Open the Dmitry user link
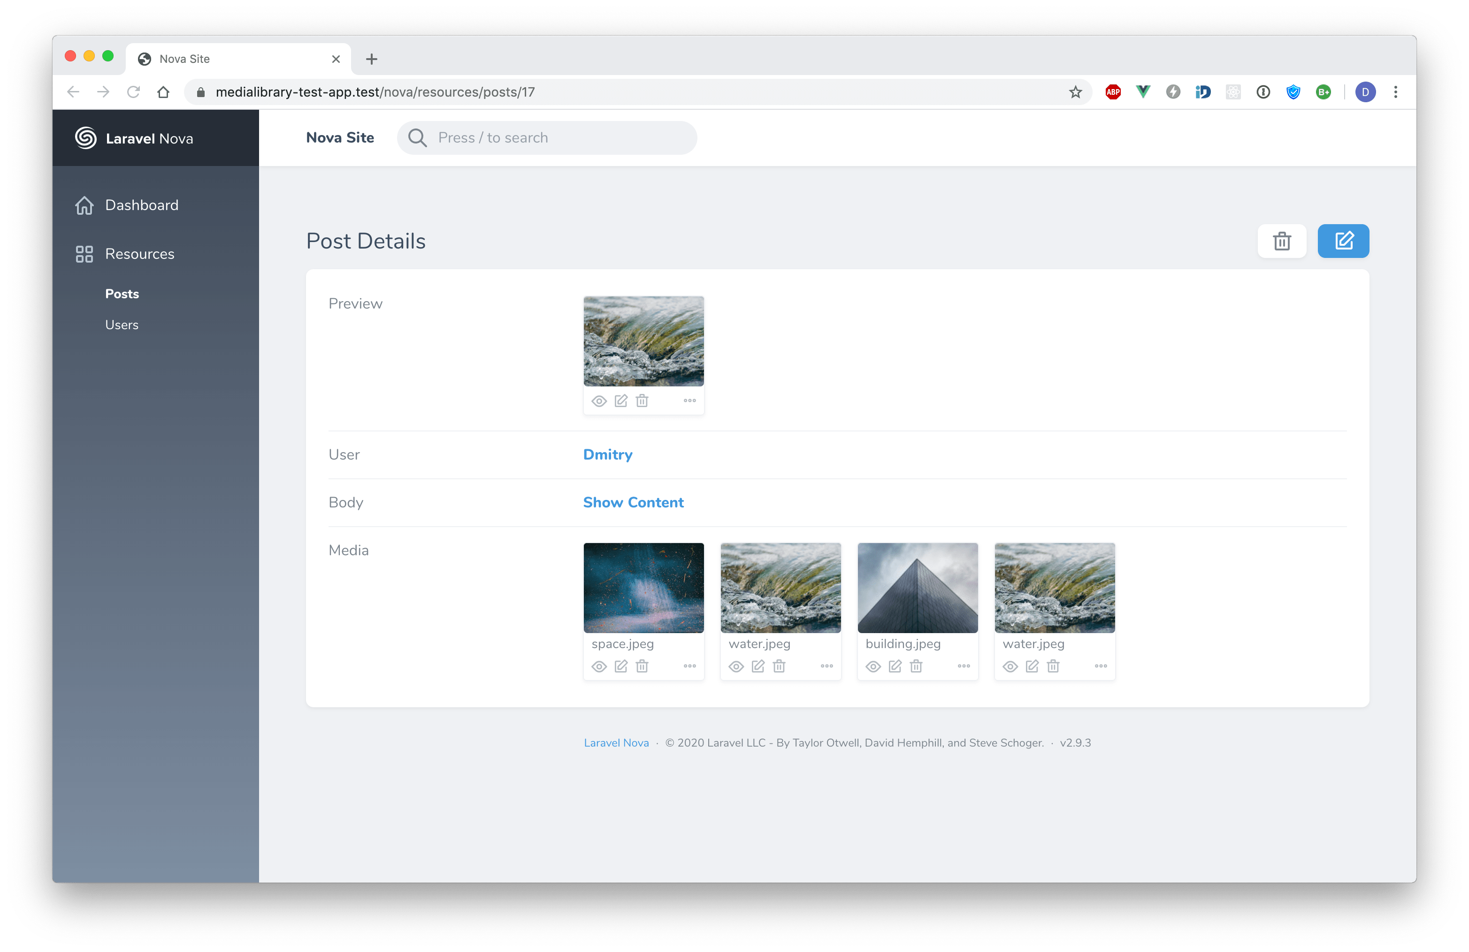 [x=607, y=454]
